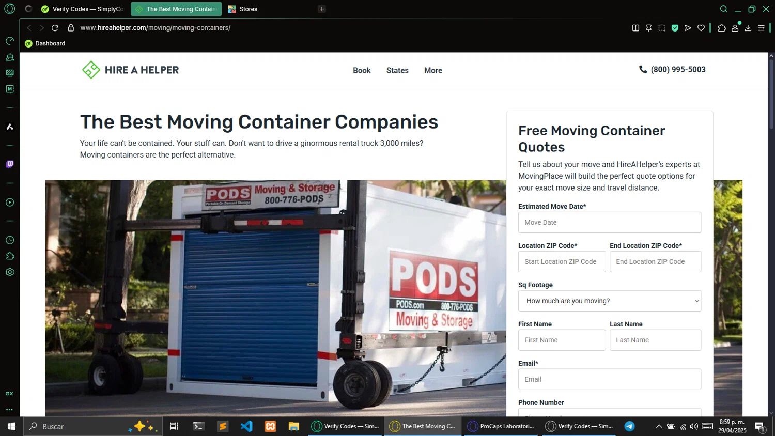
Task: Open the Windows notification center
Action: tap(760, 426)
